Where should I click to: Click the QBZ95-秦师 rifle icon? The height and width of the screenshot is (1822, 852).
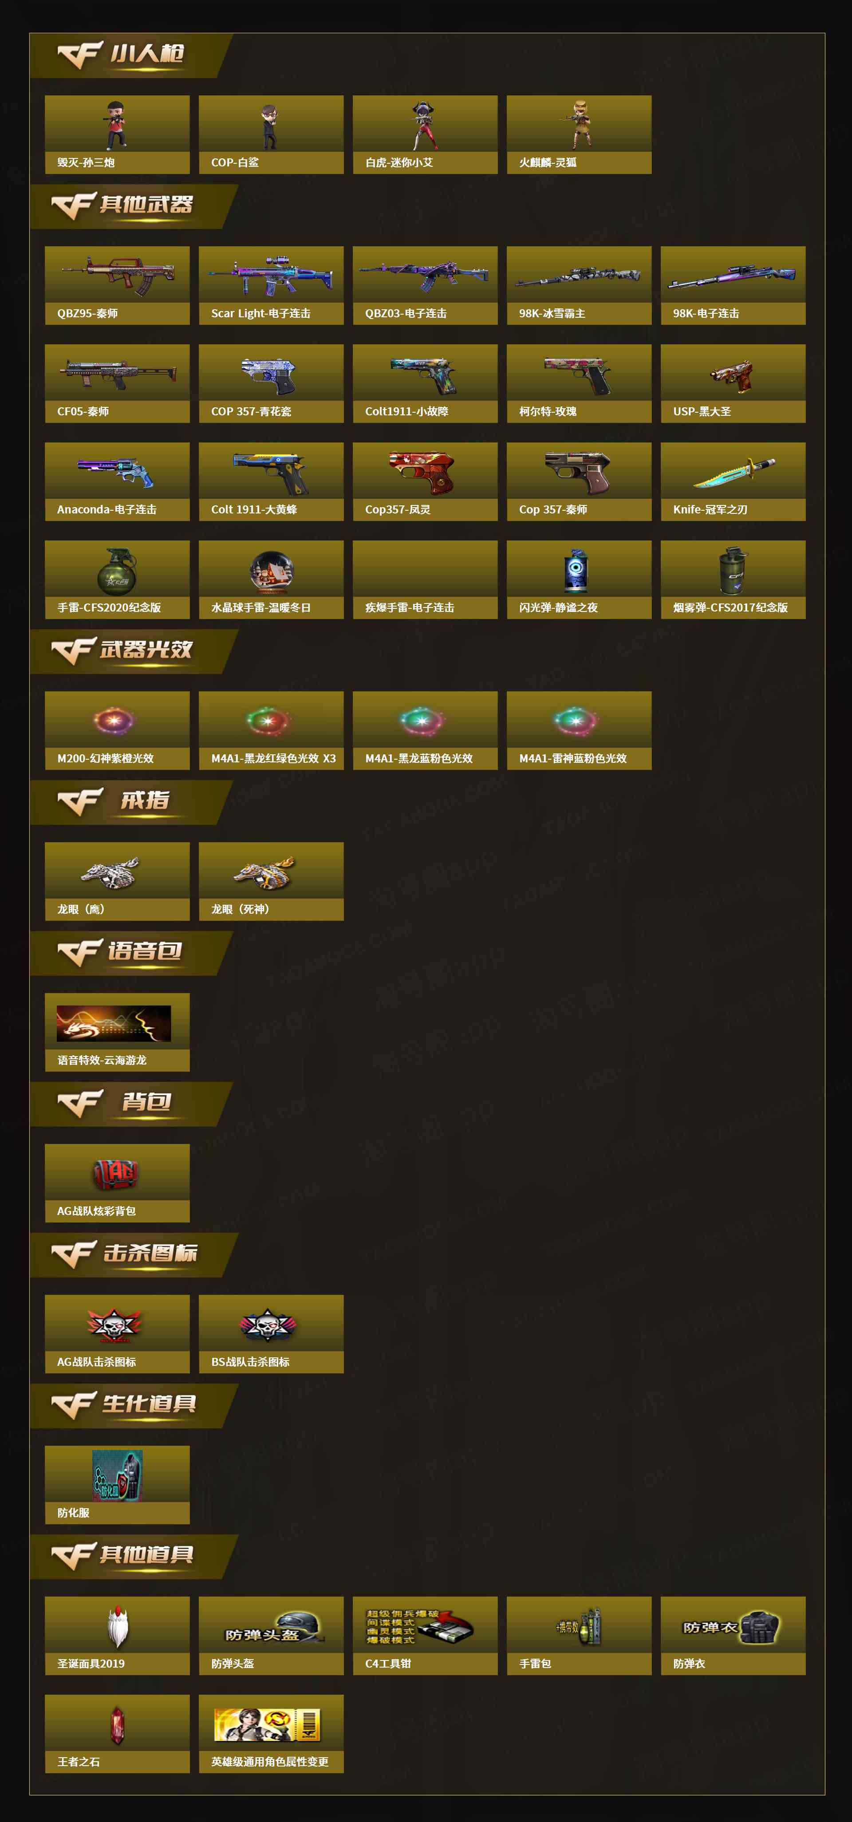(117, 274)
